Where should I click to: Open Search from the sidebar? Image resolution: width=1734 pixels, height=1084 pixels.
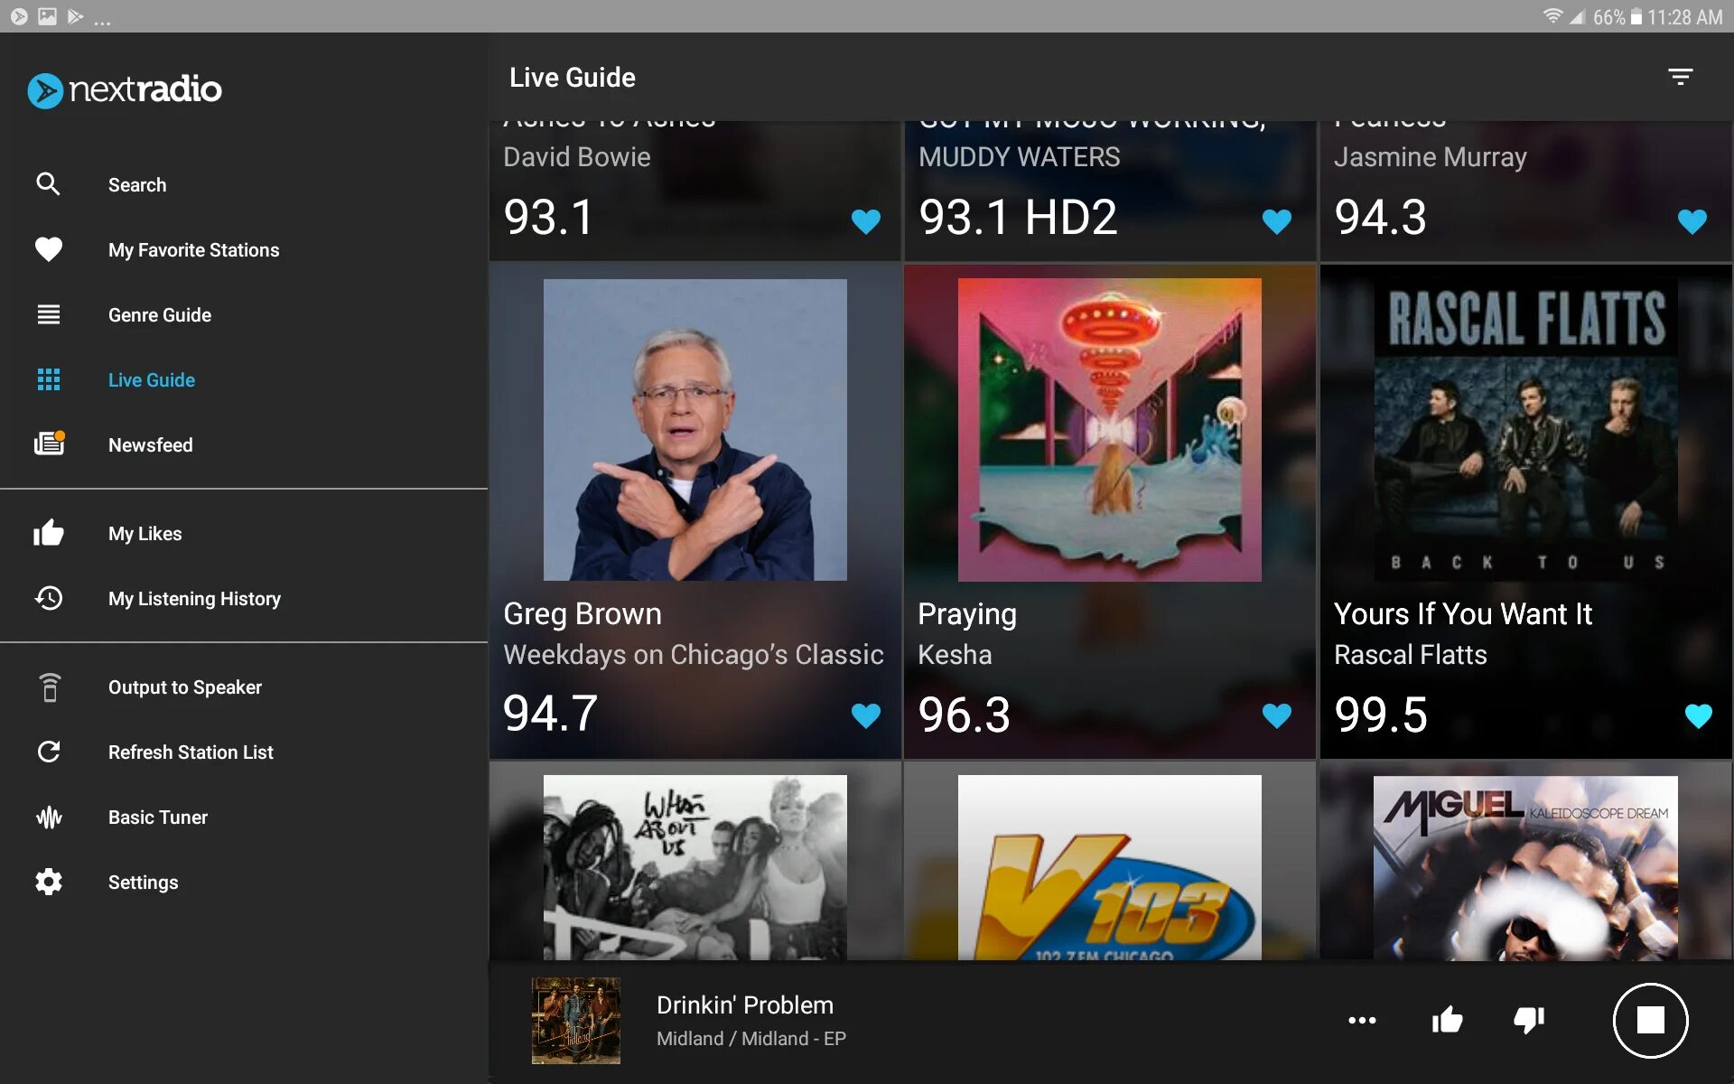click(244, 184)
